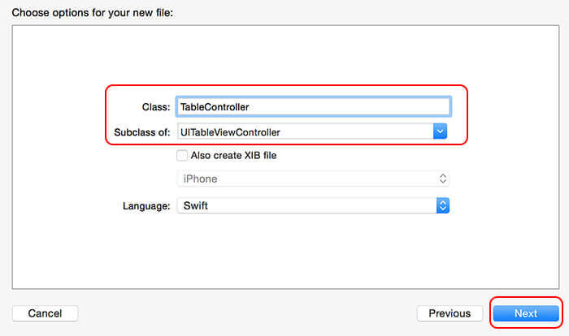This screenshot has height=336, width=569.
Task: Click the 'Choose options for your new file' heading
Action: coord(93,13)
